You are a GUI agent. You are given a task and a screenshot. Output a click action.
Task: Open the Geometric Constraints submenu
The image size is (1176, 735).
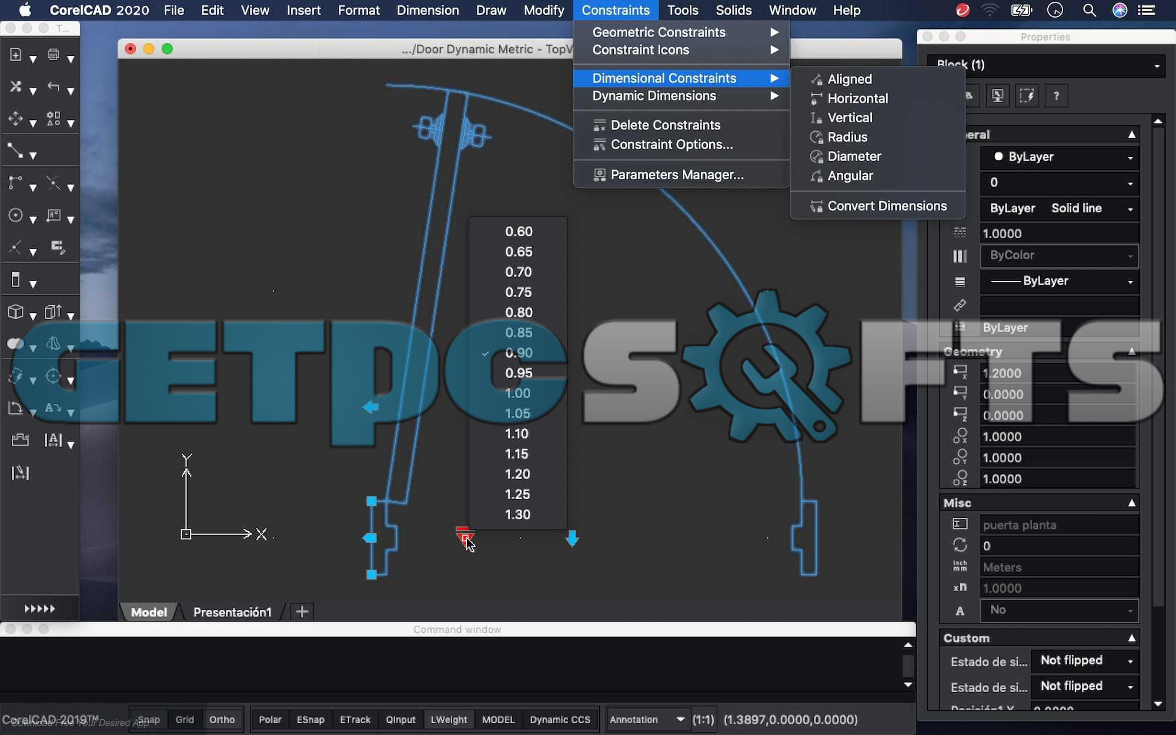click(681, 32)
